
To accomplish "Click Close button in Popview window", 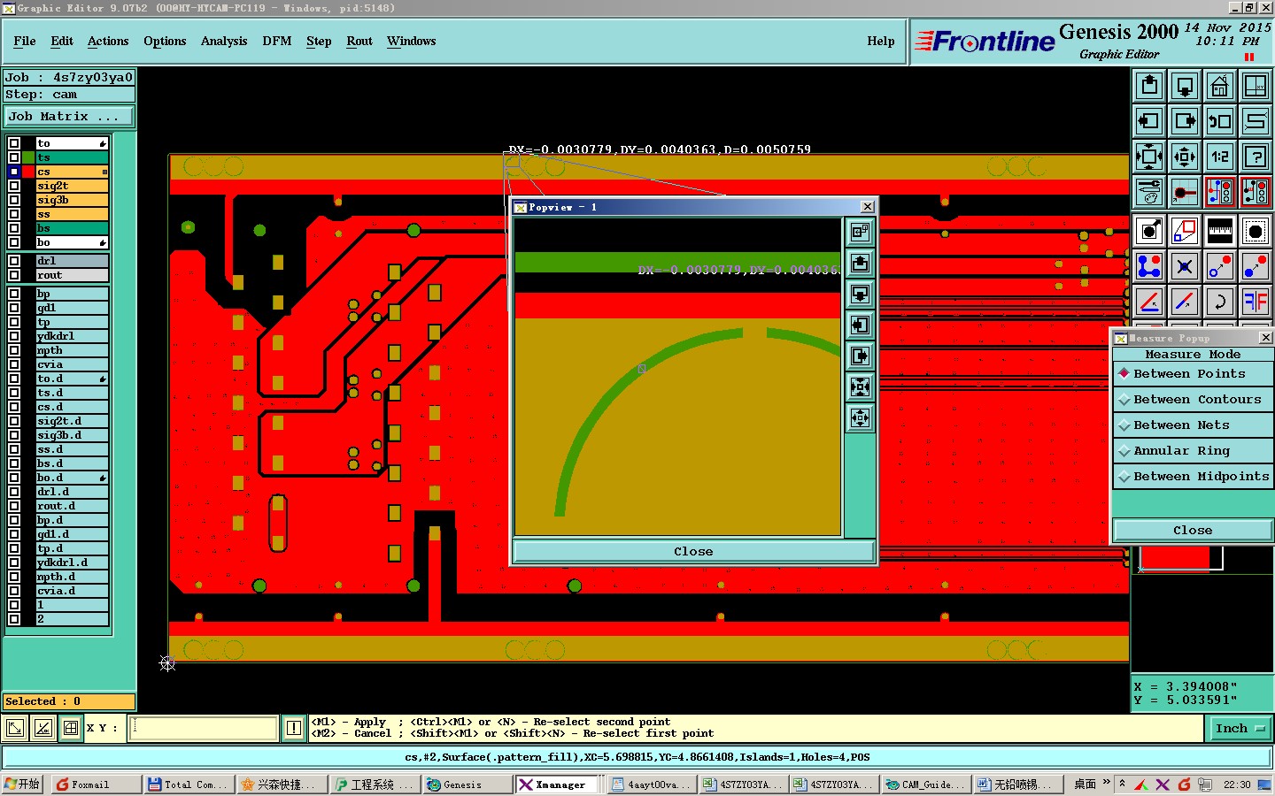I will pyautogui.click(x=693, y=552).
